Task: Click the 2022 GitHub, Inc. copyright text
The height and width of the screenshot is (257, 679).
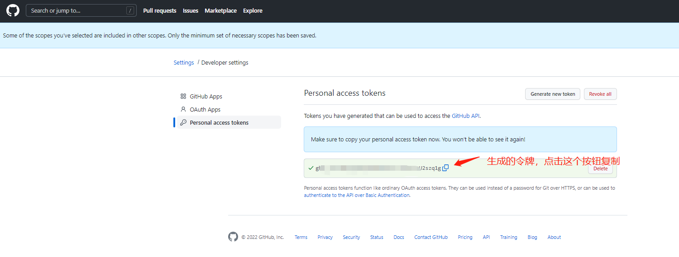Action: pyautogui.click(x=263, y=237)
